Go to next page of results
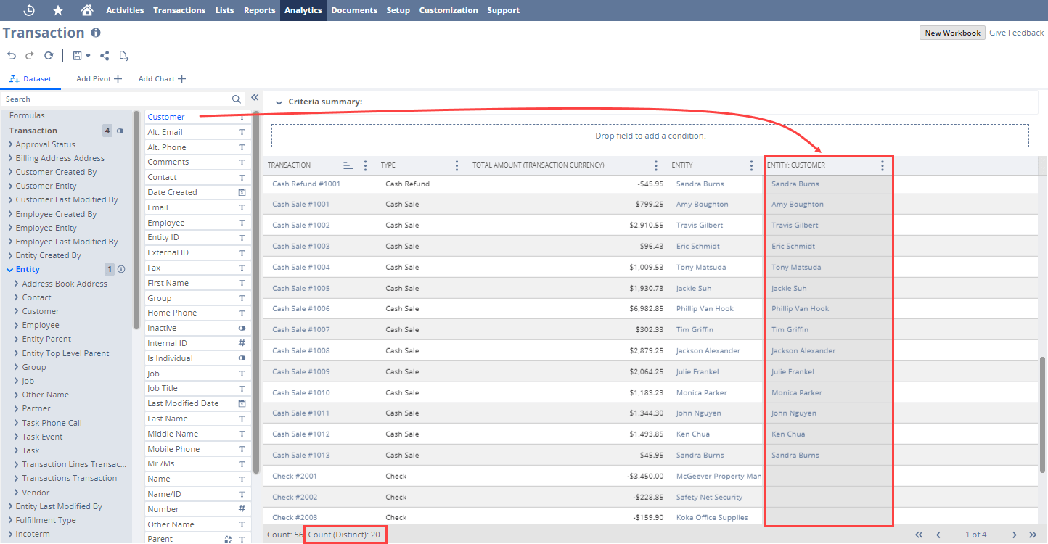 1015,535
